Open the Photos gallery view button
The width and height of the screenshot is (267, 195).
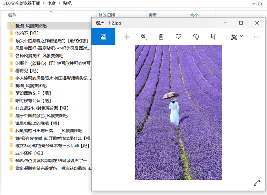[103, 37]
